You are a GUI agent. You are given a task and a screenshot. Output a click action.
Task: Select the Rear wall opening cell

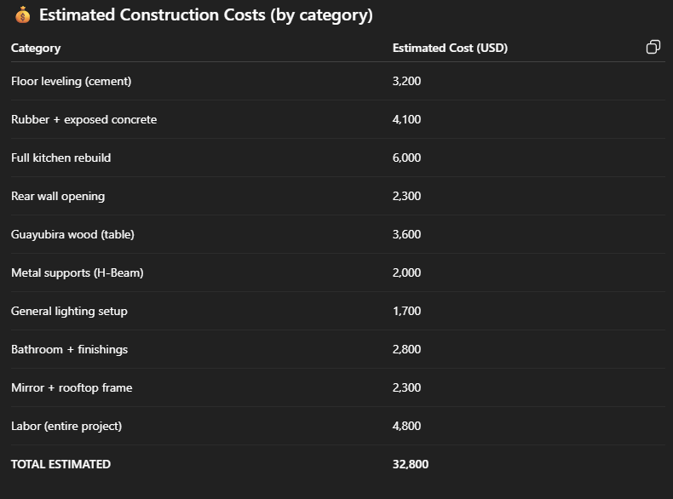58,196
